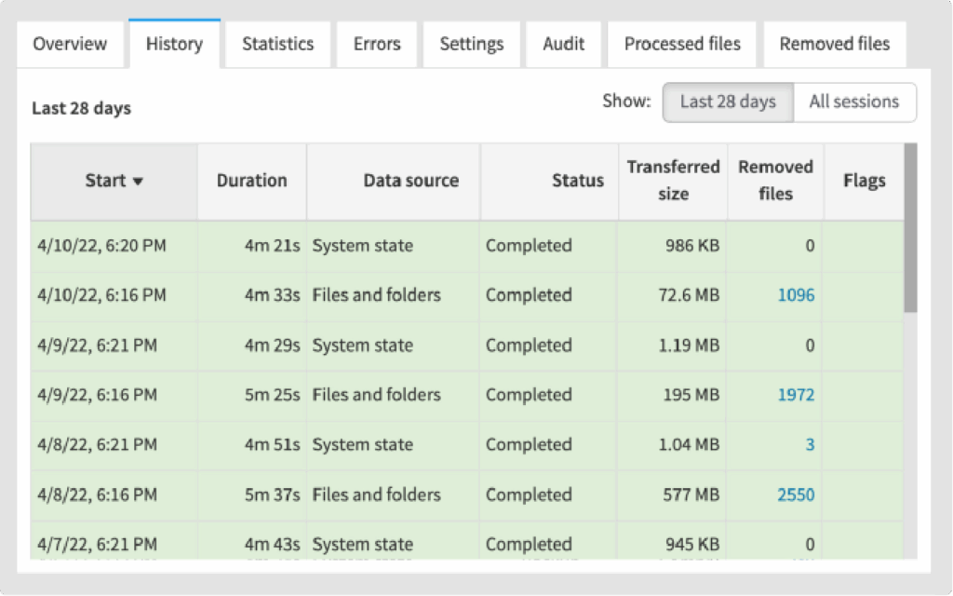This screenshot has width=953, height=596.
Task: Open the link showing 3 removed files
Action: click(x=809, y=444)
